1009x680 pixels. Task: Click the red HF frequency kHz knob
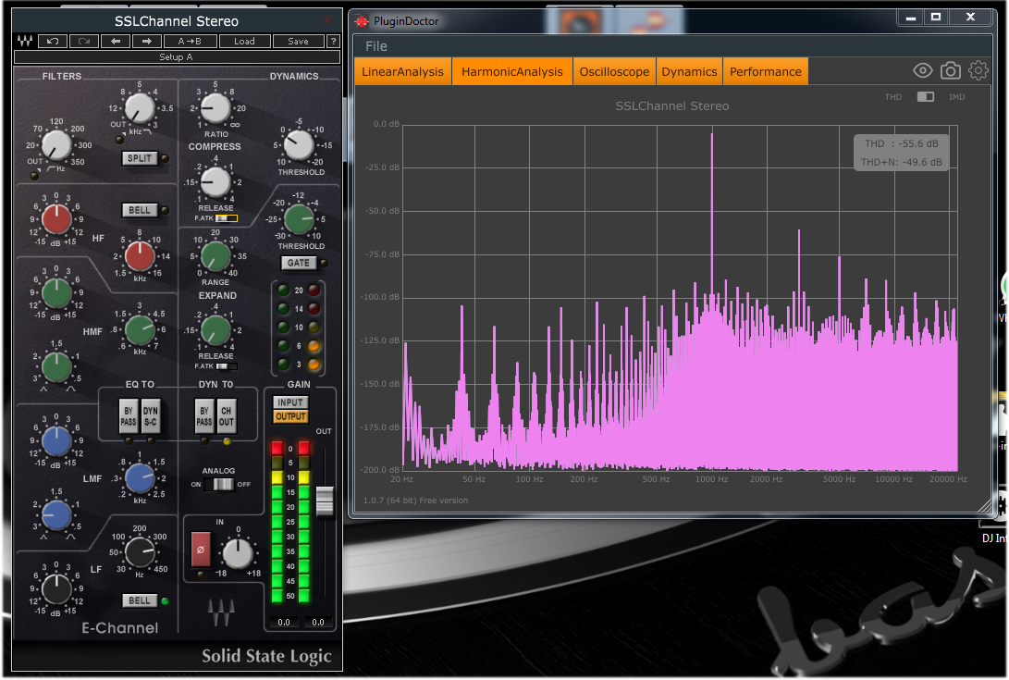coord(139,256)
